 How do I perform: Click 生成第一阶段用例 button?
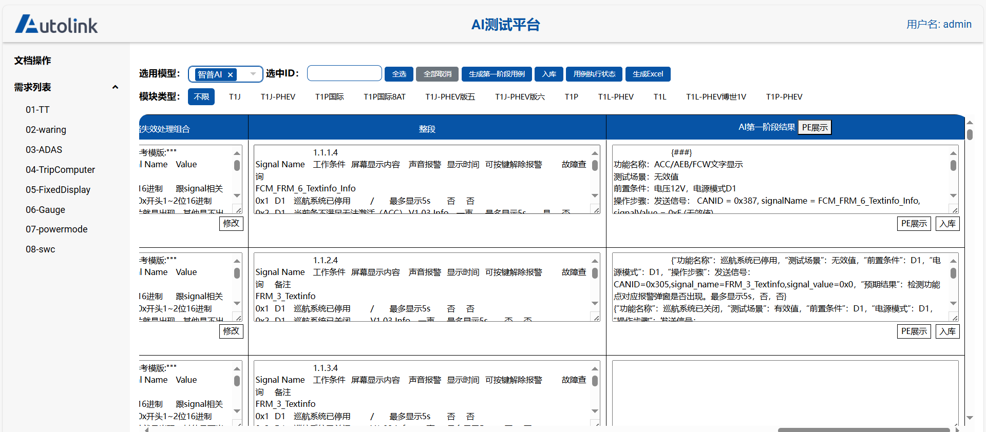[x=497, y=74]
